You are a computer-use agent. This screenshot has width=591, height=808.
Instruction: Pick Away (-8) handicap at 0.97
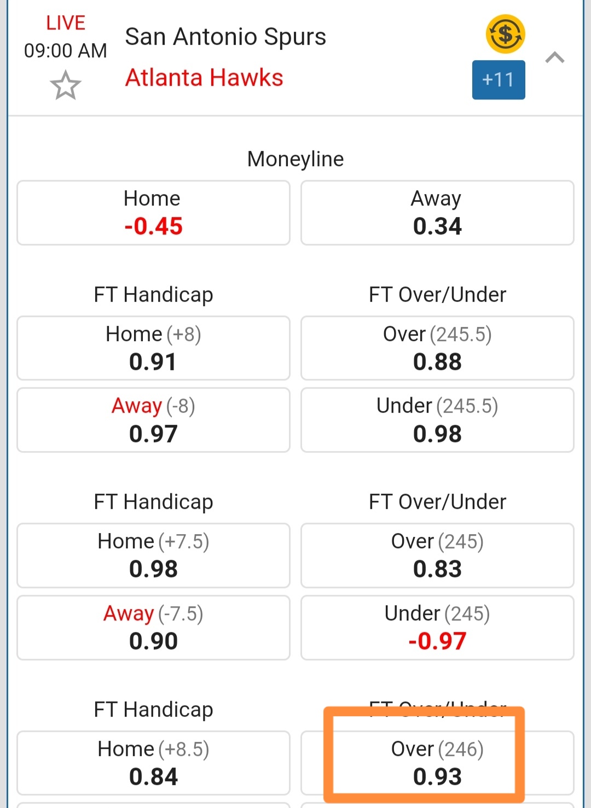coord(153,420)
